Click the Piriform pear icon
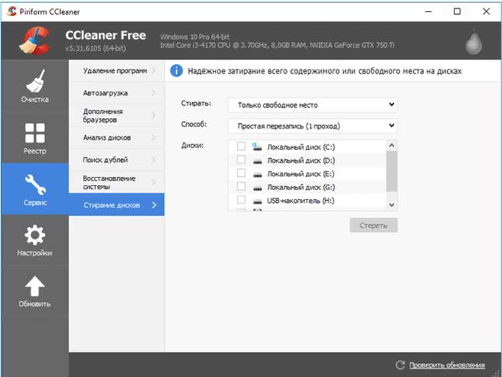This screenshot has height=377, width=502. pyautogui.click(x=474, y=42)
